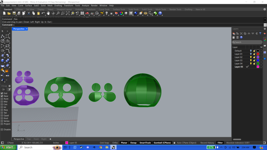
Task: Select the Box solid tool
Action: (3, 60)
